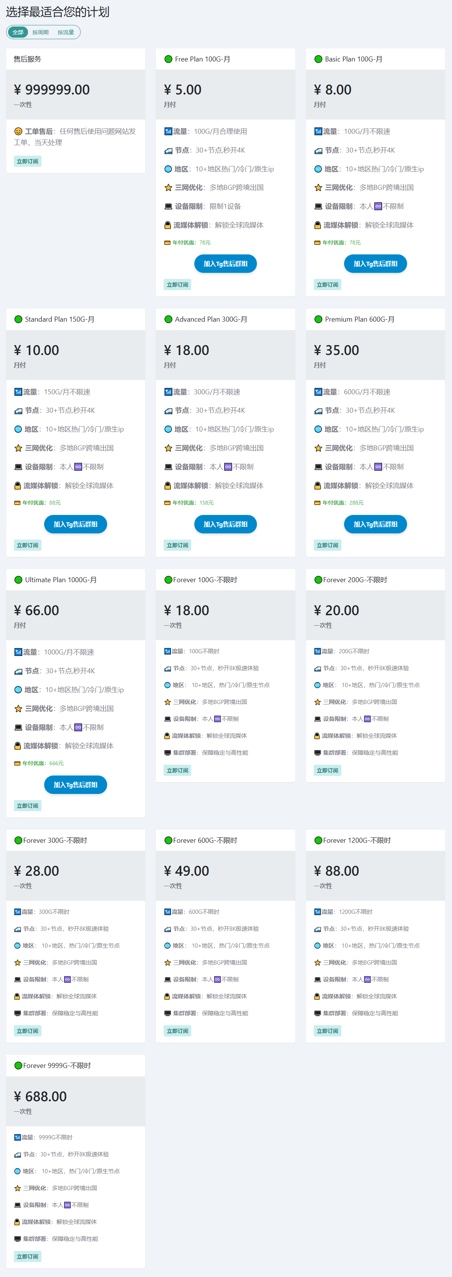Click the computer icon beside 集群部署 in Forever 200G
452x1277 pixels.
point(318,752)
